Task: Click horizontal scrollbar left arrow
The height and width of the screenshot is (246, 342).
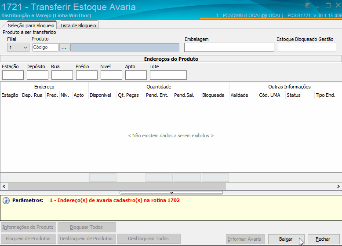Action: tap(4, 187)
